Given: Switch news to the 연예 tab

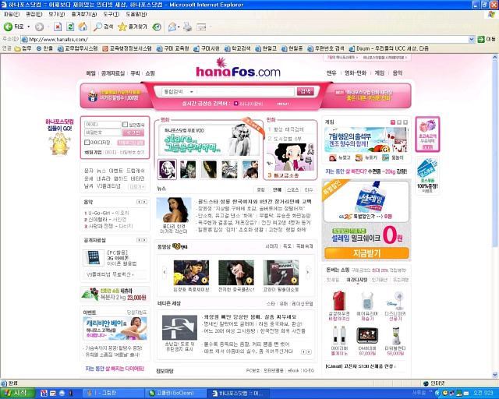Looking at the screenshot, I should (x=277, y=189).
